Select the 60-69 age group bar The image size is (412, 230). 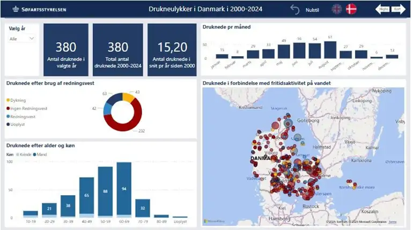tap(124, 190)
